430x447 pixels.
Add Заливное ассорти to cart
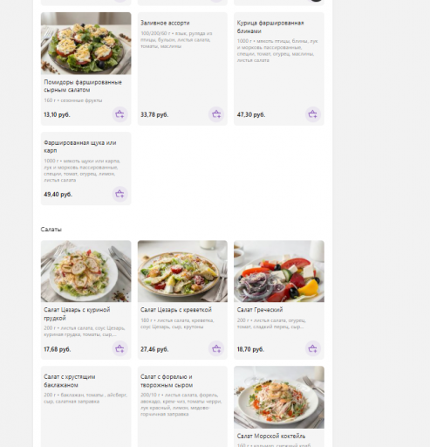tap(216, 114)
